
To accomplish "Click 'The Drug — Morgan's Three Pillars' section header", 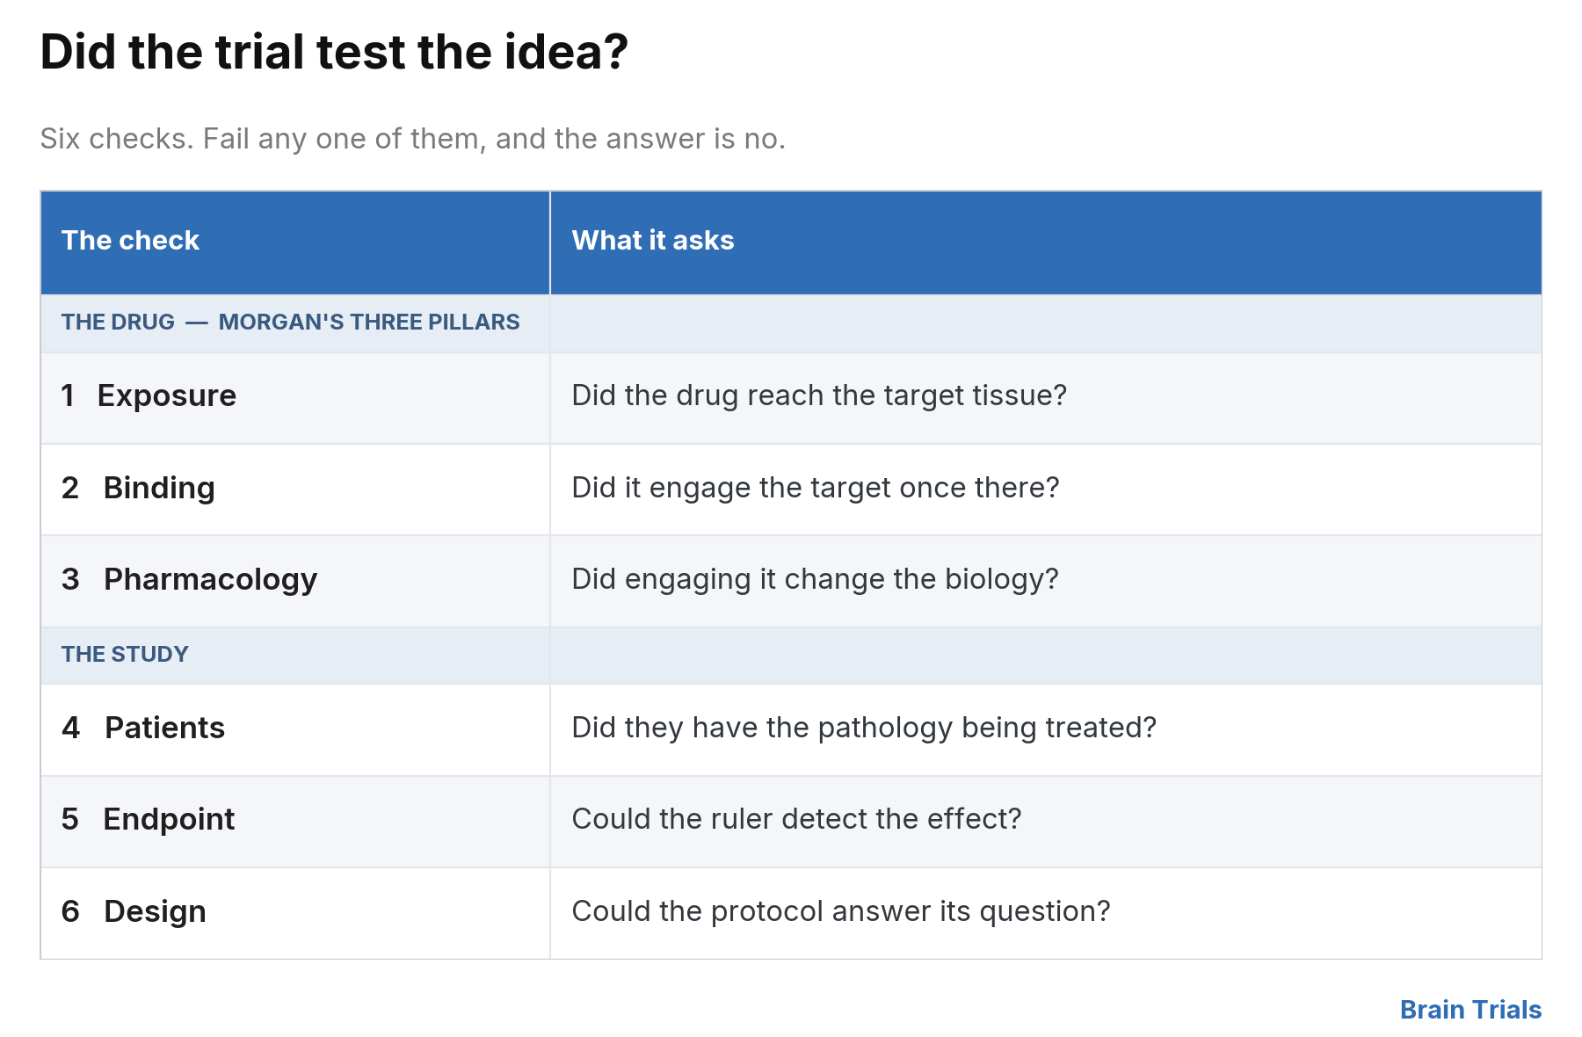I will 291,322.
